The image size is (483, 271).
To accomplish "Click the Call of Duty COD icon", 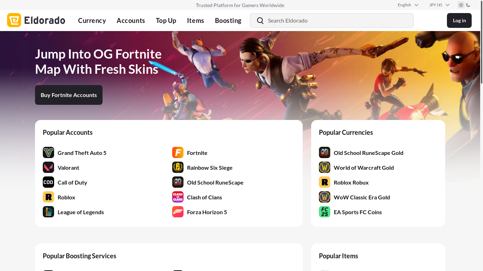I will [x=48, y=182].
